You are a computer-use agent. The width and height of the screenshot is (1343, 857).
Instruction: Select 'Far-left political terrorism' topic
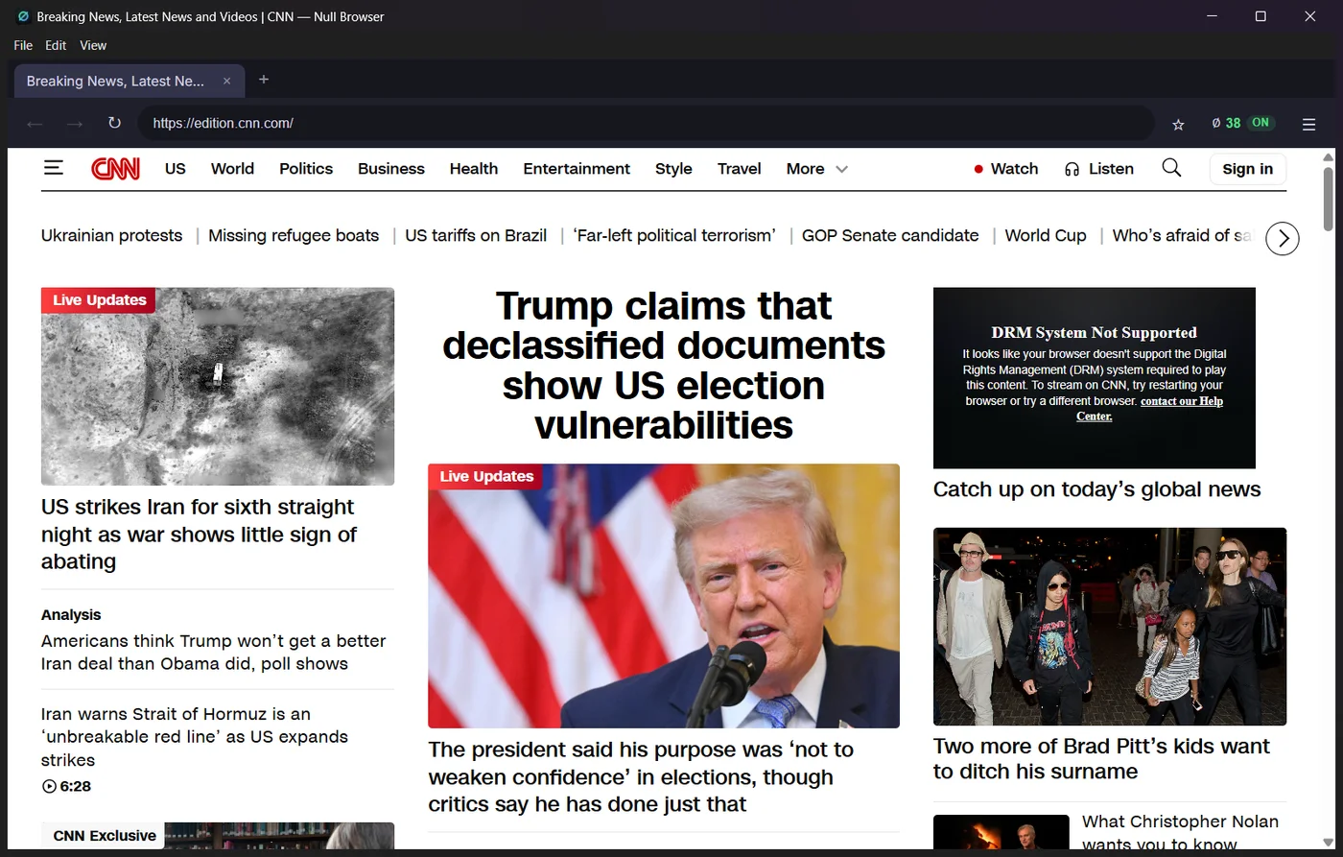[x=674, y=235]
